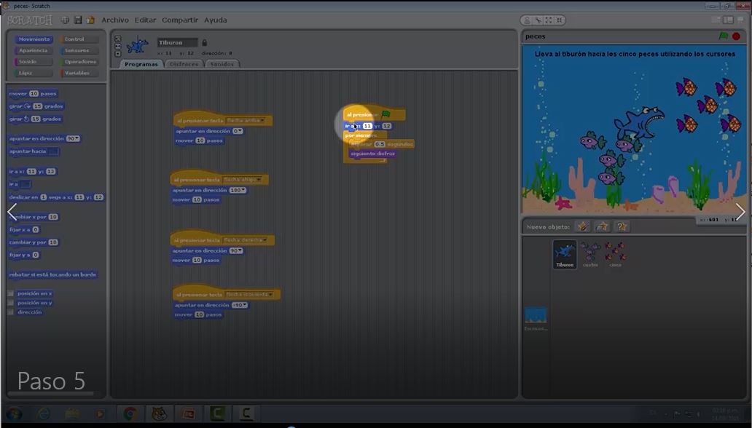Open direction -90 dropdown in script
752x428 pixels.
(x=240, y=305)
